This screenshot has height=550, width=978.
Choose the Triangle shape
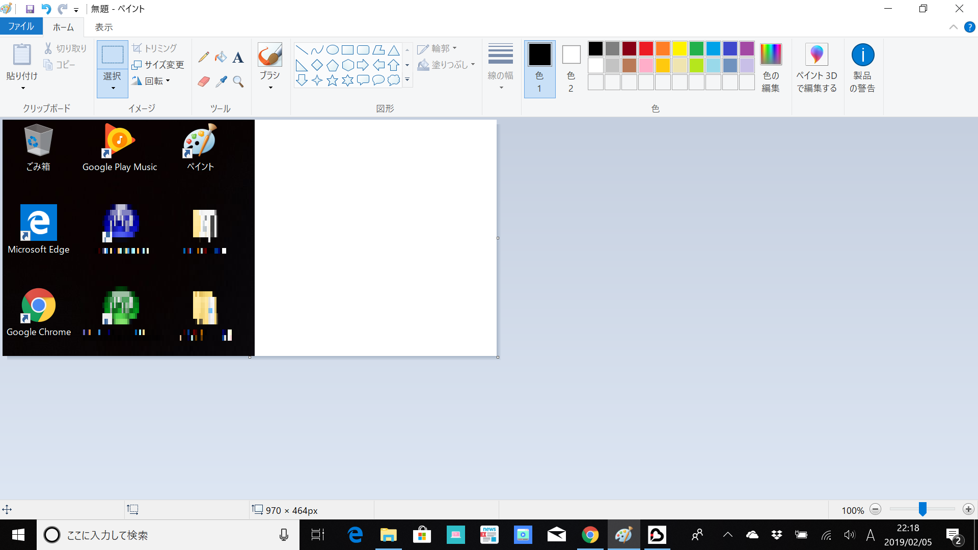pos(393,50)
